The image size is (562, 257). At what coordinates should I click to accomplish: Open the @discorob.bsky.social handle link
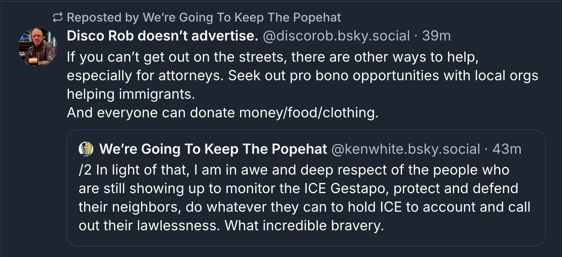[x=336, y=36]
